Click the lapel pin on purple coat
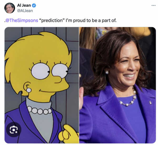 (x=150, y=103)
